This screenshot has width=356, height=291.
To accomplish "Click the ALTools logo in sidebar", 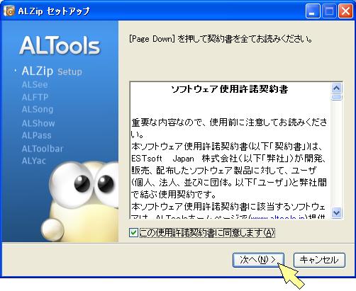I will pyautogui.click(x=60, y=45).
